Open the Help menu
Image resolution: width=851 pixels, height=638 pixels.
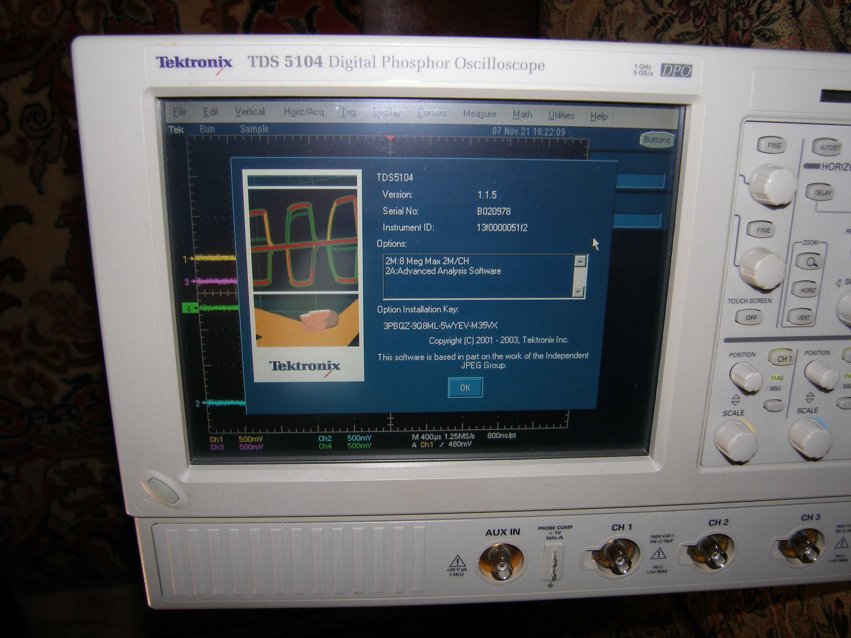(x=599, y=116)
